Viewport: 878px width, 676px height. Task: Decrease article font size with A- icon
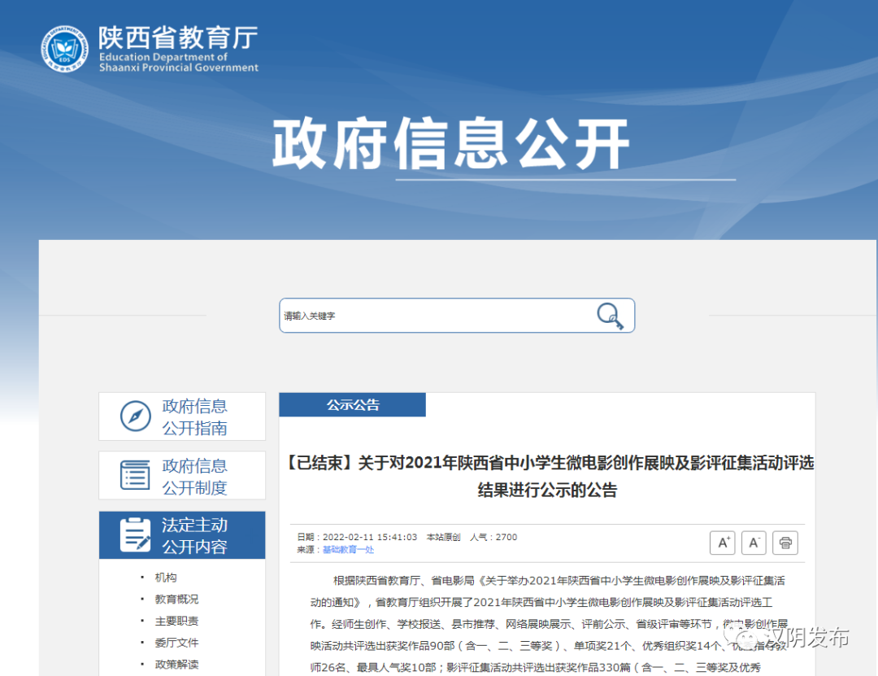click(753, 543)
